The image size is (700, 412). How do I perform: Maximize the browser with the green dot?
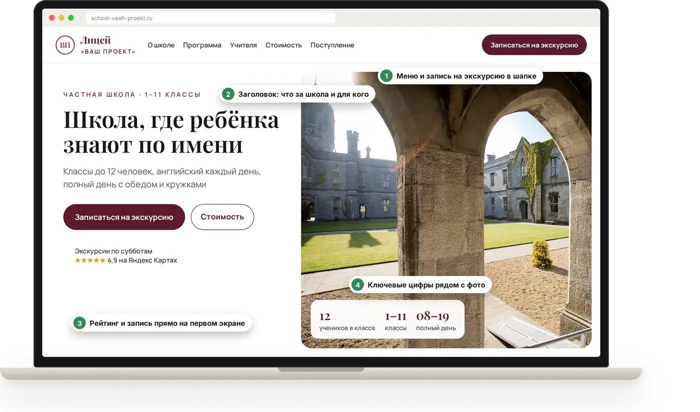point(71,18)
